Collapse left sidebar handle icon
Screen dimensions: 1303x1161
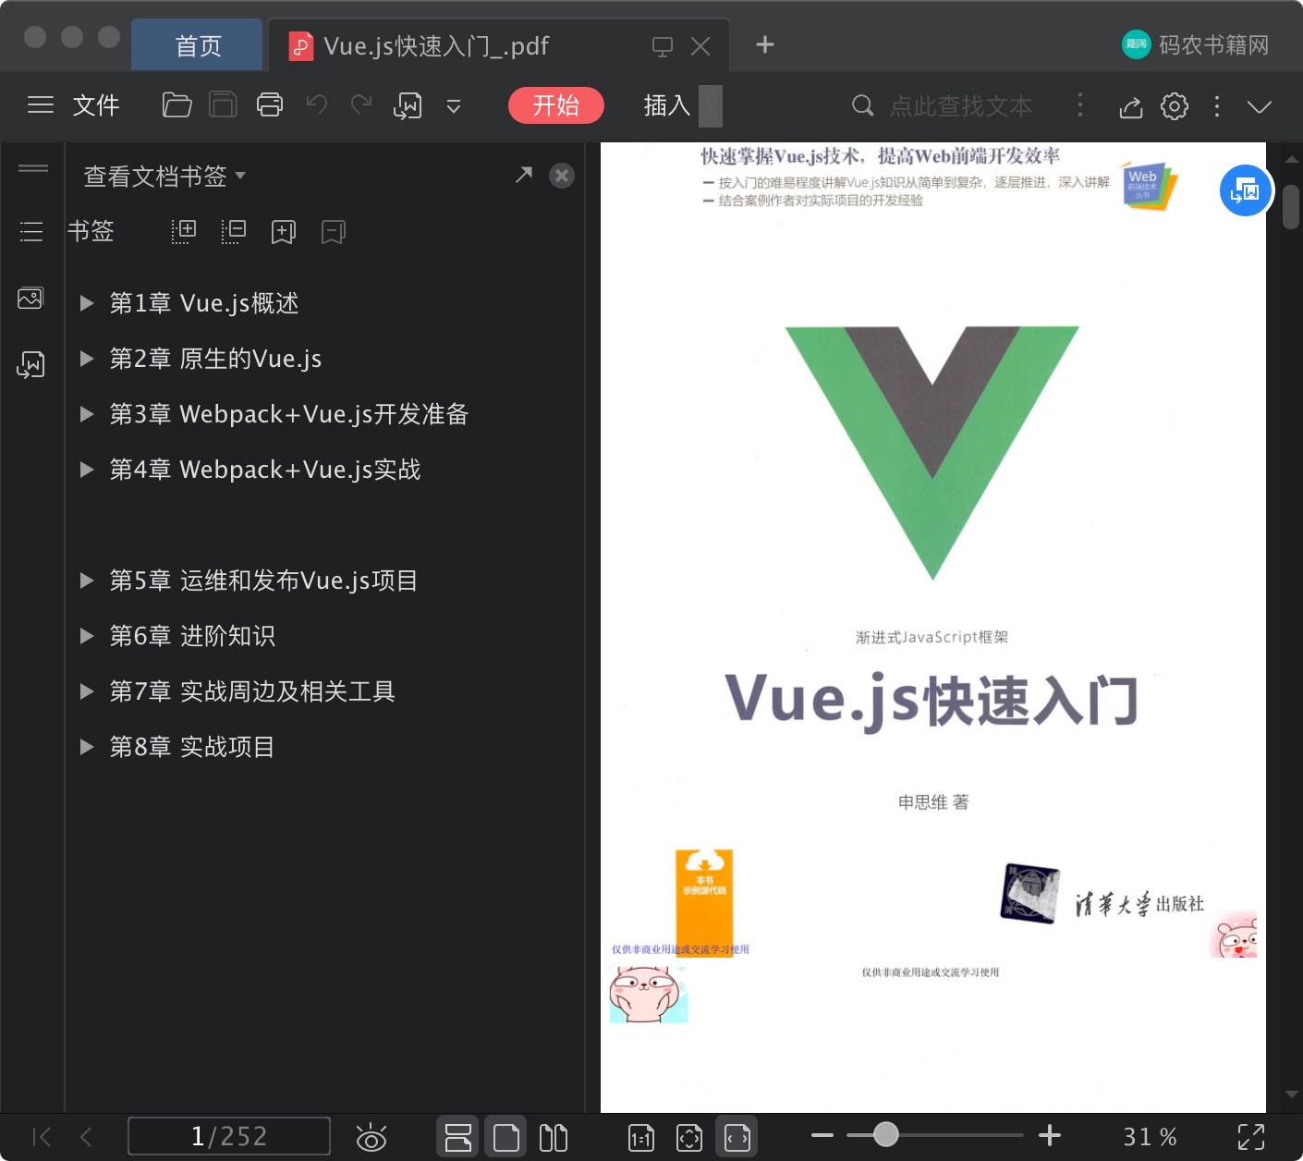[x=33, y=168]
